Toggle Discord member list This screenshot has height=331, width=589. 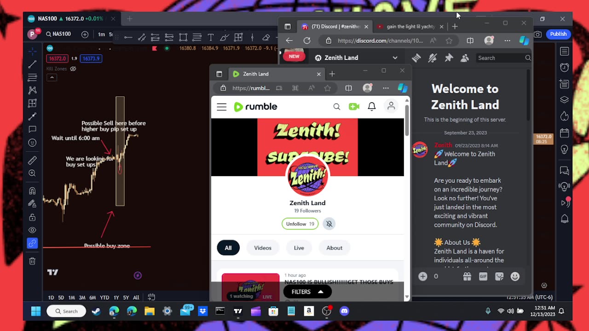[465, 58]
